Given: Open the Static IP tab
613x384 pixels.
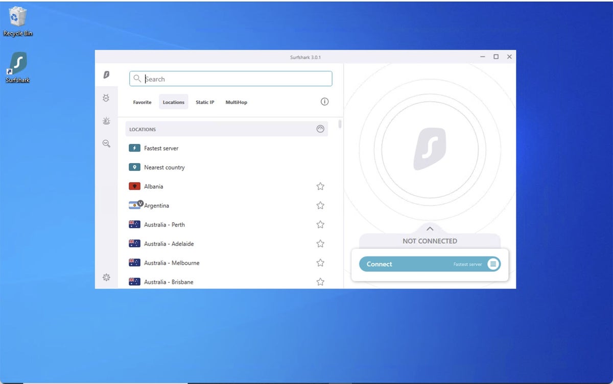Looking at the screenshot, I should [x=205, y=102].
